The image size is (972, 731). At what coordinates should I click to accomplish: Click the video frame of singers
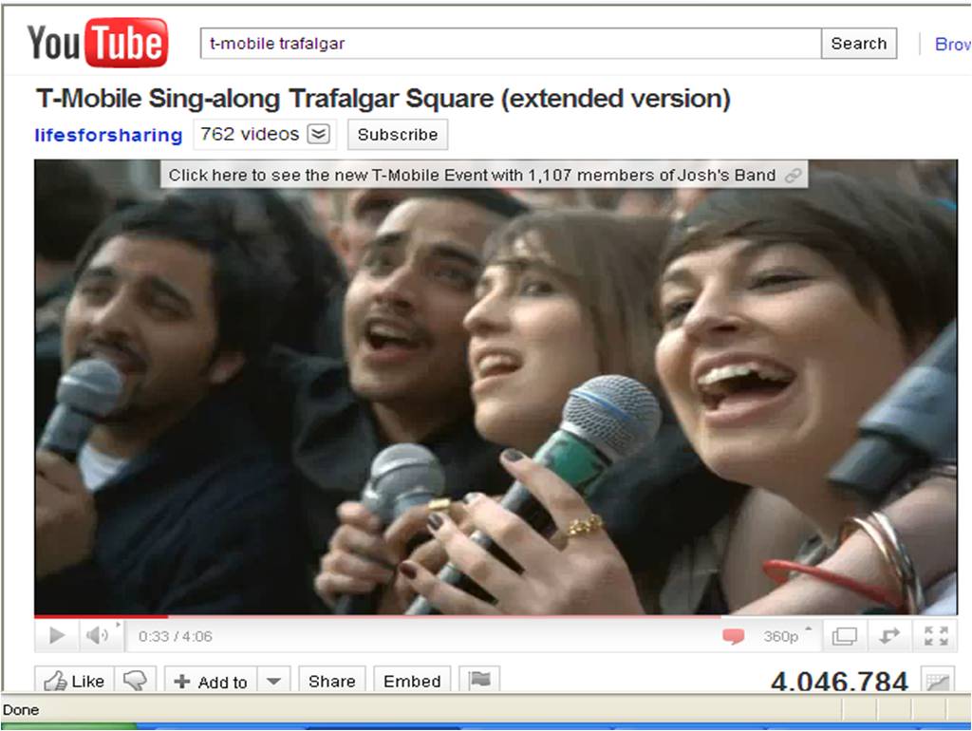click(x=495, y=387)
